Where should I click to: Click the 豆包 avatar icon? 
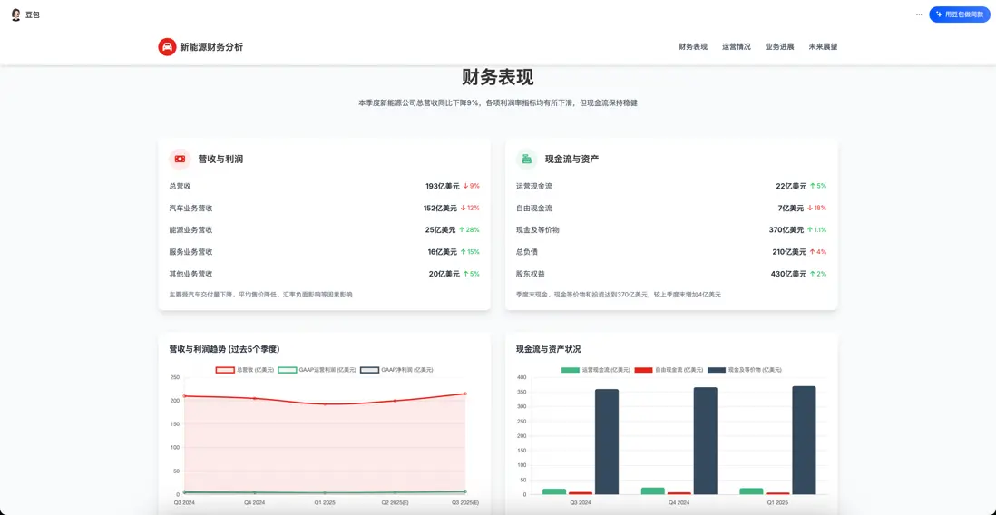pos(16,15)
